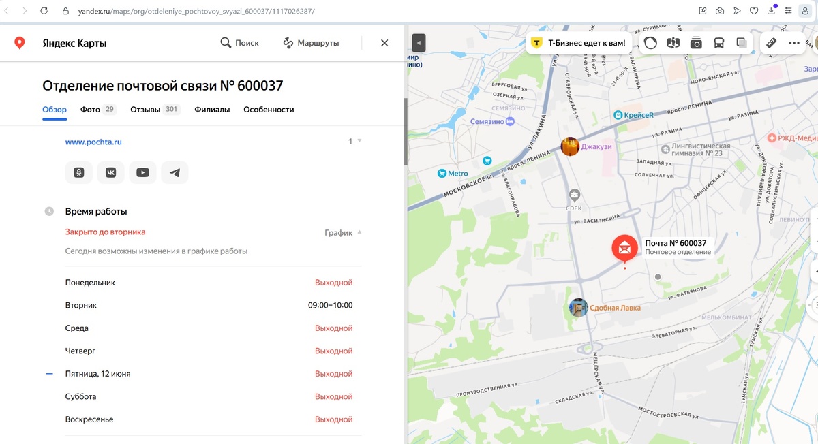Click the Вторник 09:00–10:00 hours row

209,305
